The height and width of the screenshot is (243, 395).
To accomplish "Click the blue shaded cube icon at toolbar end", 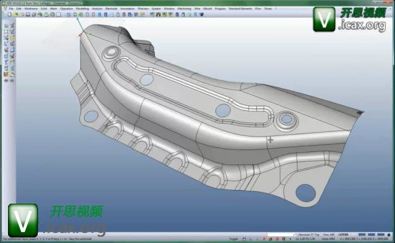I will [201, 15].
